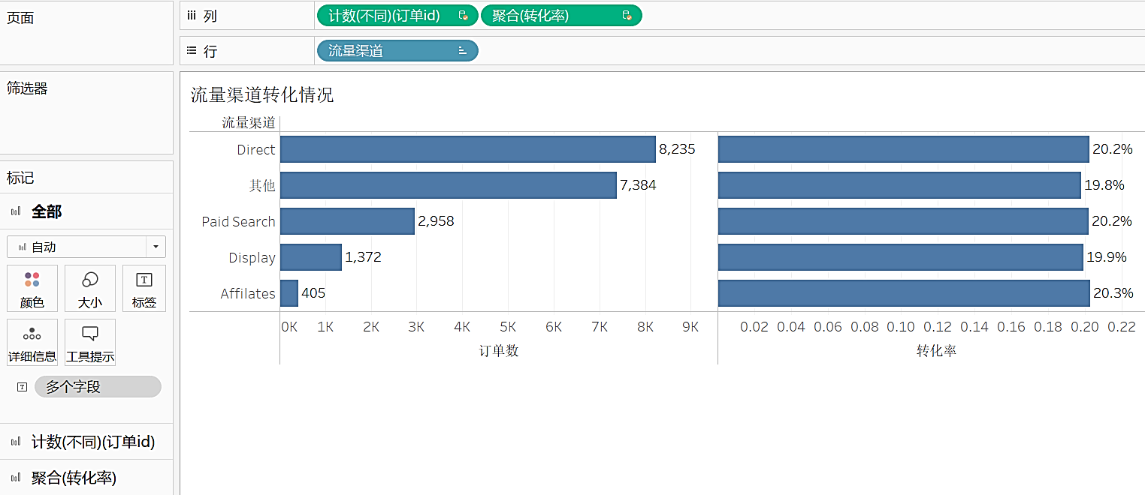Select the 多个字段 label pill

click(x=98, y=387)
